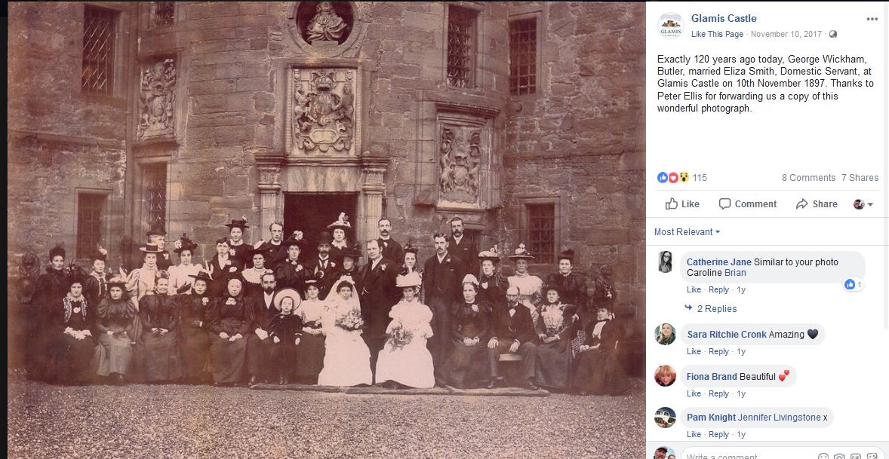Open the Glamis Castle page name link
The image size is (889, 459).
pyautogui.click(x=724, y=19)
